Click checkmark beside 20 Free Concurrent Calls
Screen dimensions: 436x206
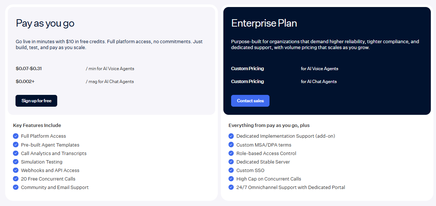[x=16, y=179]
